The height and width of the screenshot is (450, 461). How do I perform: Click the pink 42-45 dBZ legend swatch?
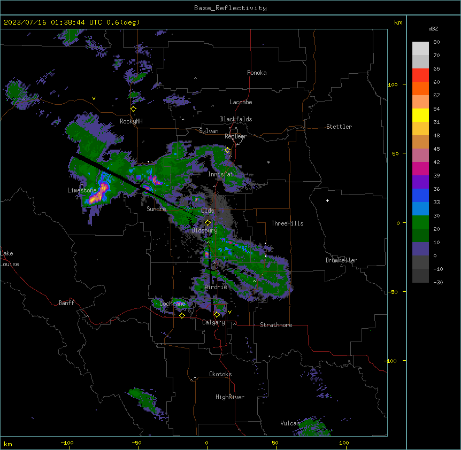[420, 156]
